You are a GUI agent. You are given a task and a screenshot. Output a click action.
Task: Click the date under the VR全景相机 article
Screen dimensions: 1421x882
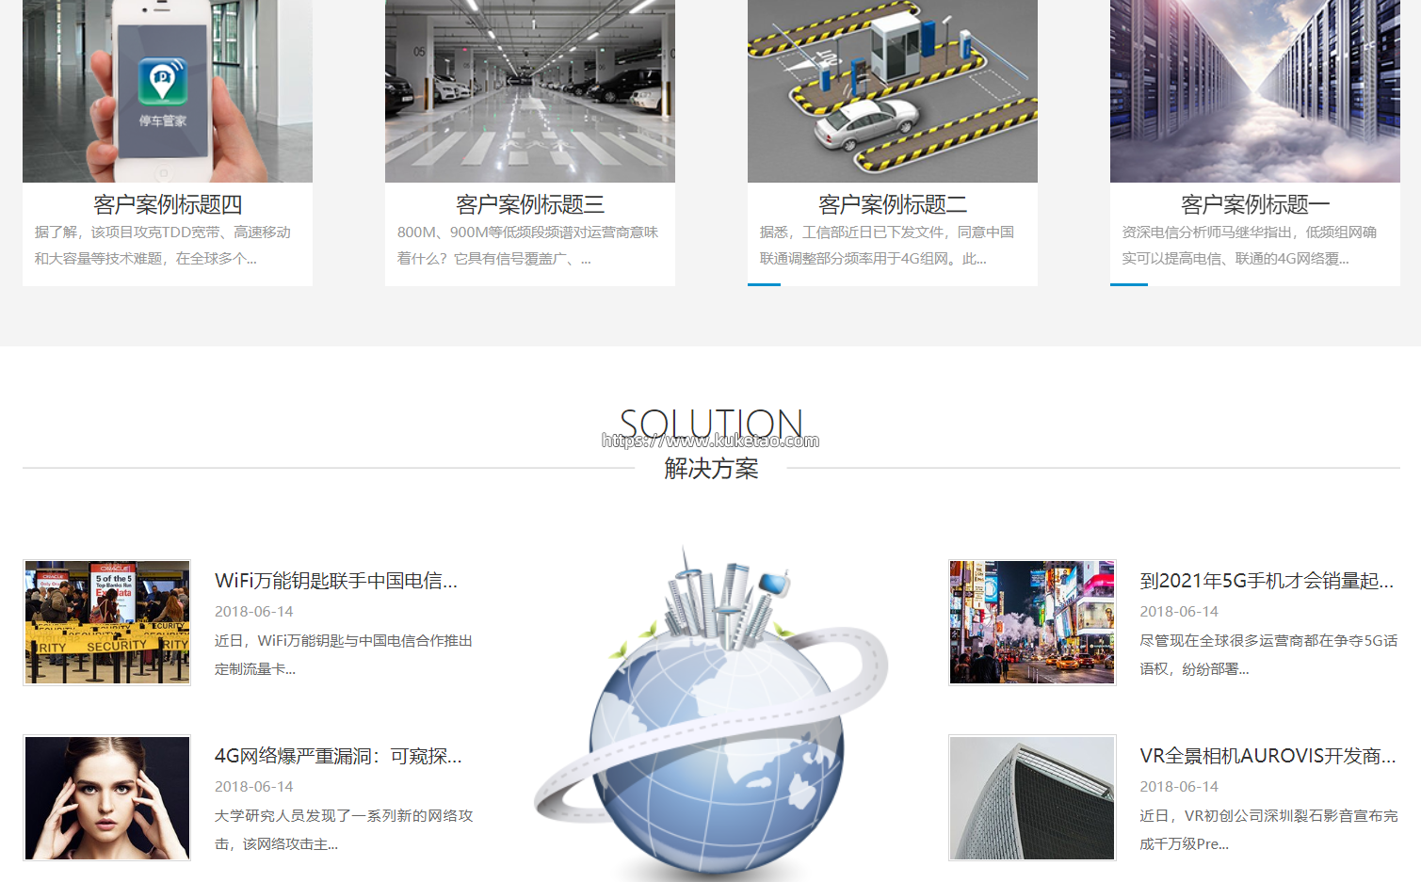pos(1179,787)
